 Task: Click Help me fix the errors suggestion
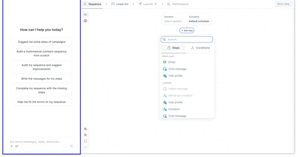[x=42, y=102]
